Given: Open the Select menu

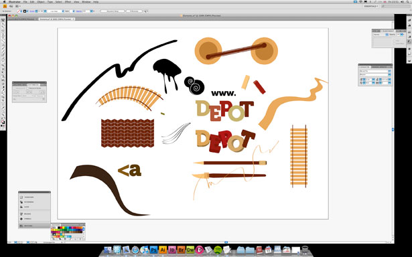Looking at the screenshot, I should coord(58,1).
